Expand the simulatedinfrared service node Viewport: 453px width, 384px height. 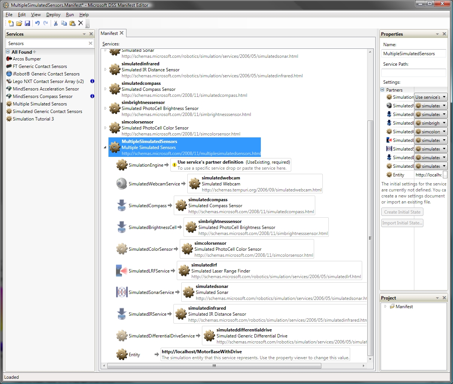pyautogui.click(x=105, y=69)
